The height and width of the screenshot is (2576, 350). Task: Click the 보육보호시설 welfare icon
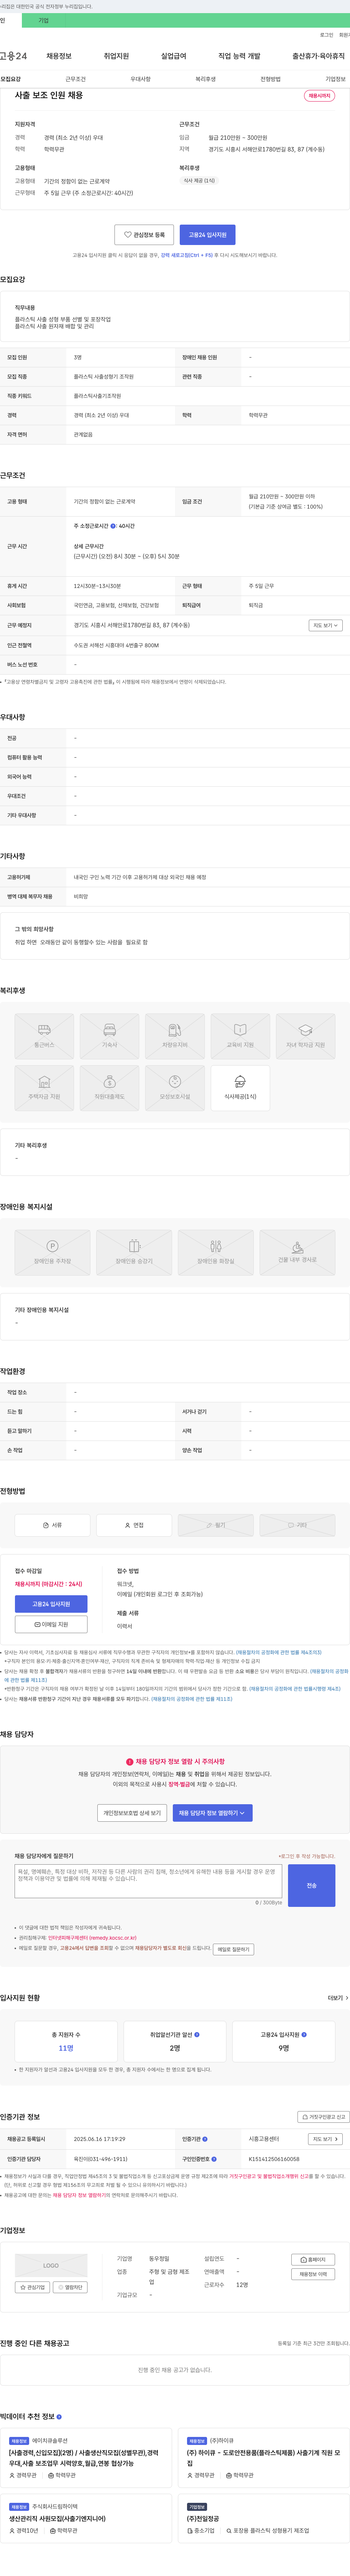[x=175, y=1088]
